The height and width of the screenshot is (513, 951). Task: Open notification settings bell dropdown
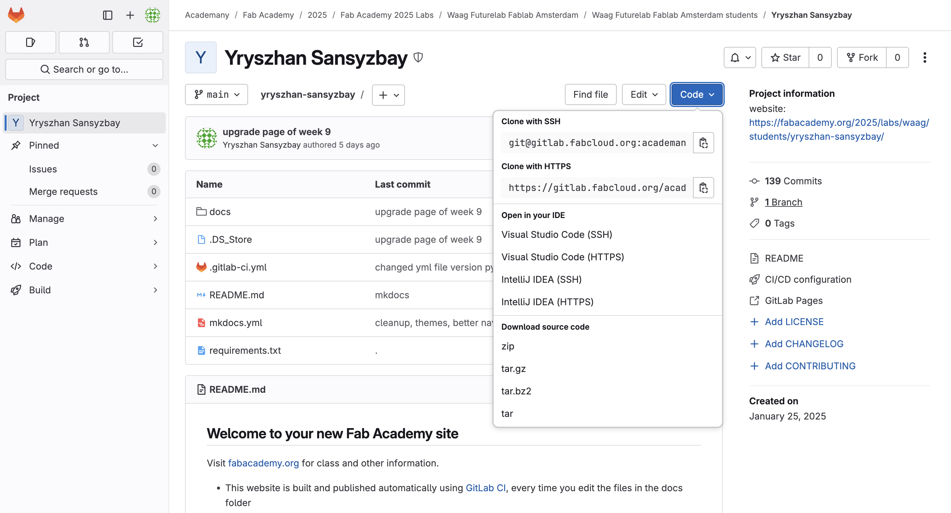click(740, 57)
